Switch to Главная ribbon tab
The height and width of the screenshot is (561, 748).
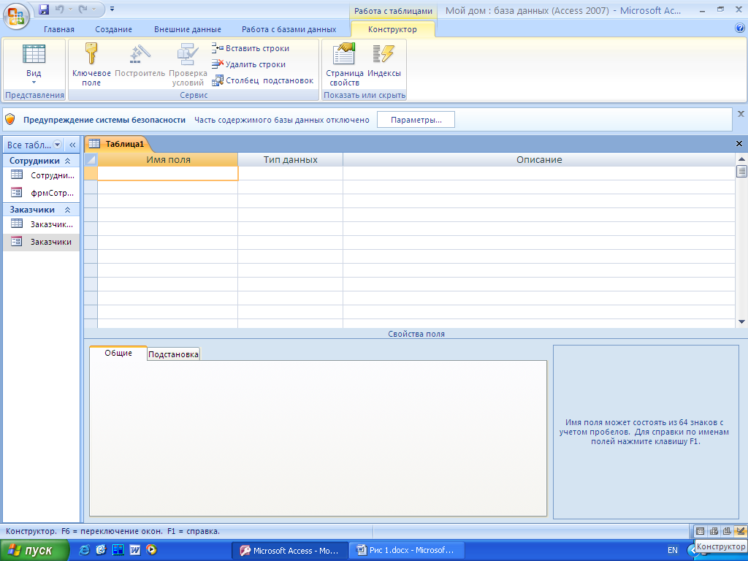pyautogui.click(x=59, y=29)
